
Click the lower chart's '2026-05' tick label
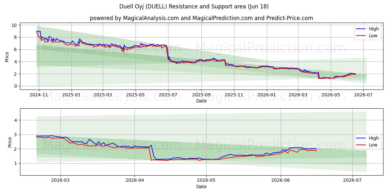[x=206, y=180]
